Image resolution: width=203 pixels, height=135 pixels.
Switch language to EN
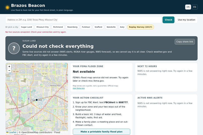188,7
